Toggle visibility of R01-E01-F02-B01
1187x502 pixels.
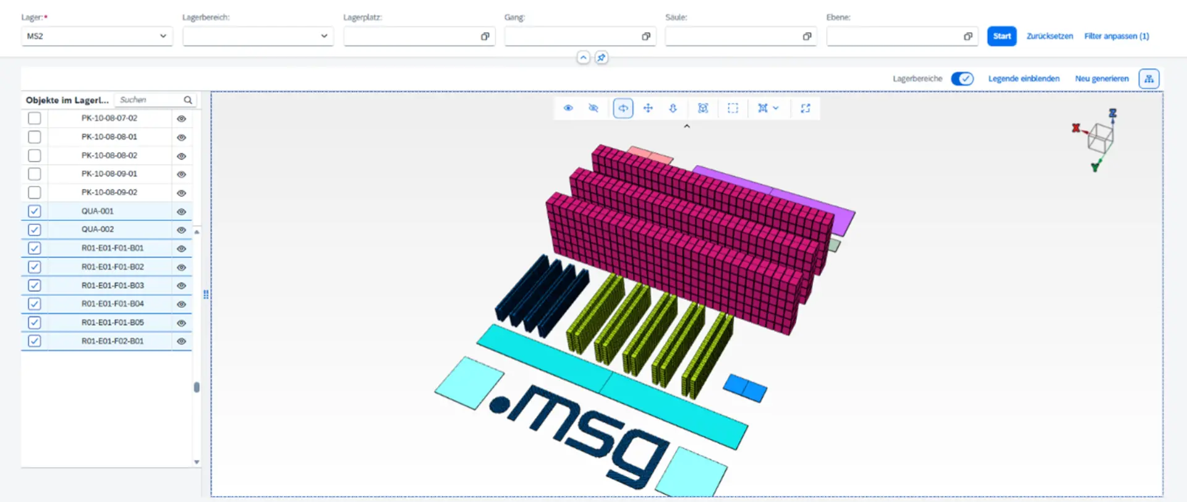[181, 341]
